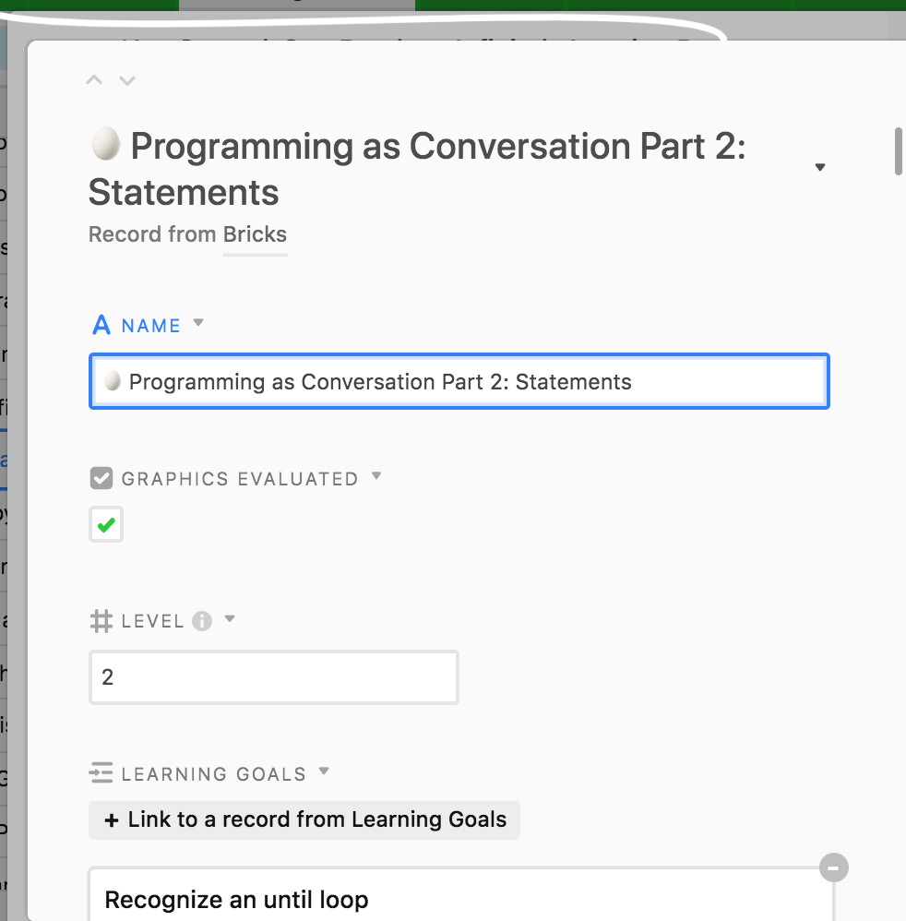
Task: Go to next record with down chevron
Action: (x=127, y=80)
